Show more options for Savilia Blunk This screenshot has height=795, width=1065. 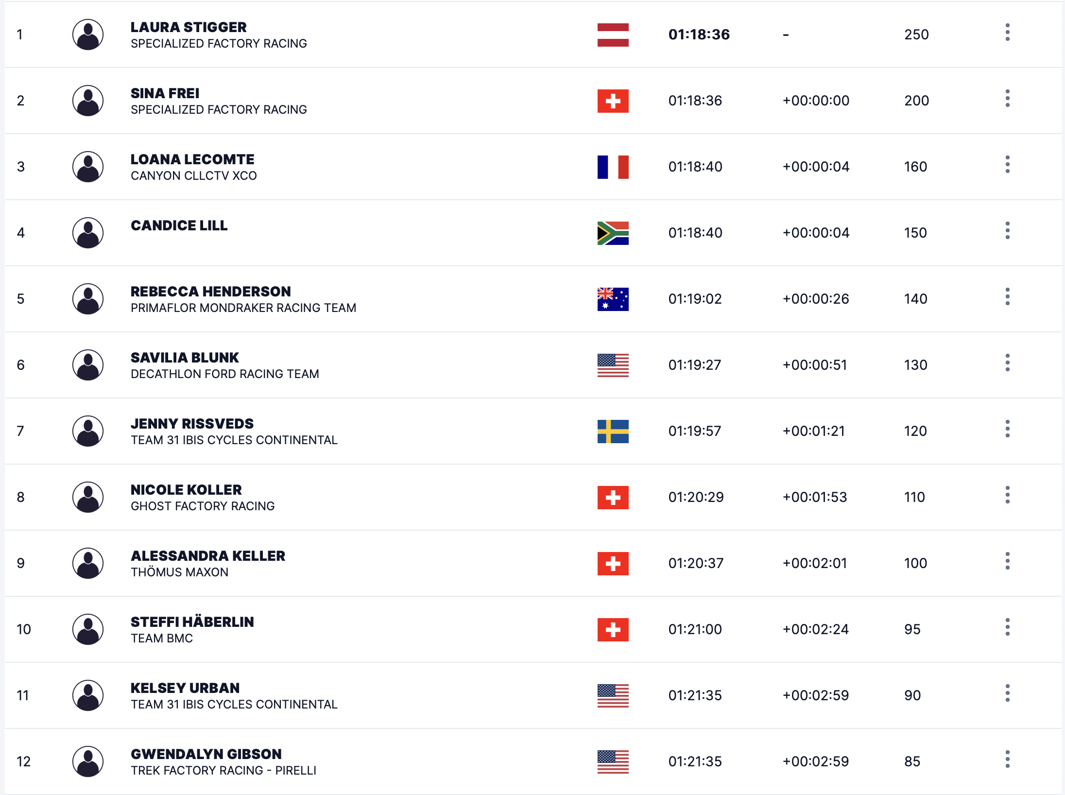[1007, 363]
